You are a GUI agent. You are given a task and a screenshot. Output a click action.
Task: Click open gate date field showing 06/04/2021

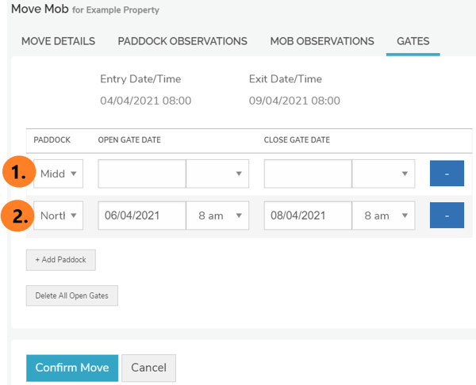point(141,215)
